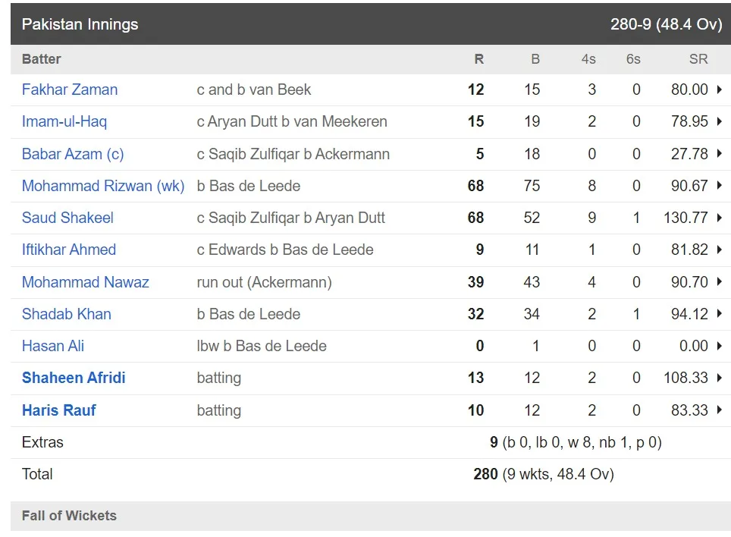Viewport: 731px width, 537px height.
Task: Click arrow beside Hasan Ali's 0.00
Action: coord(718,346)
